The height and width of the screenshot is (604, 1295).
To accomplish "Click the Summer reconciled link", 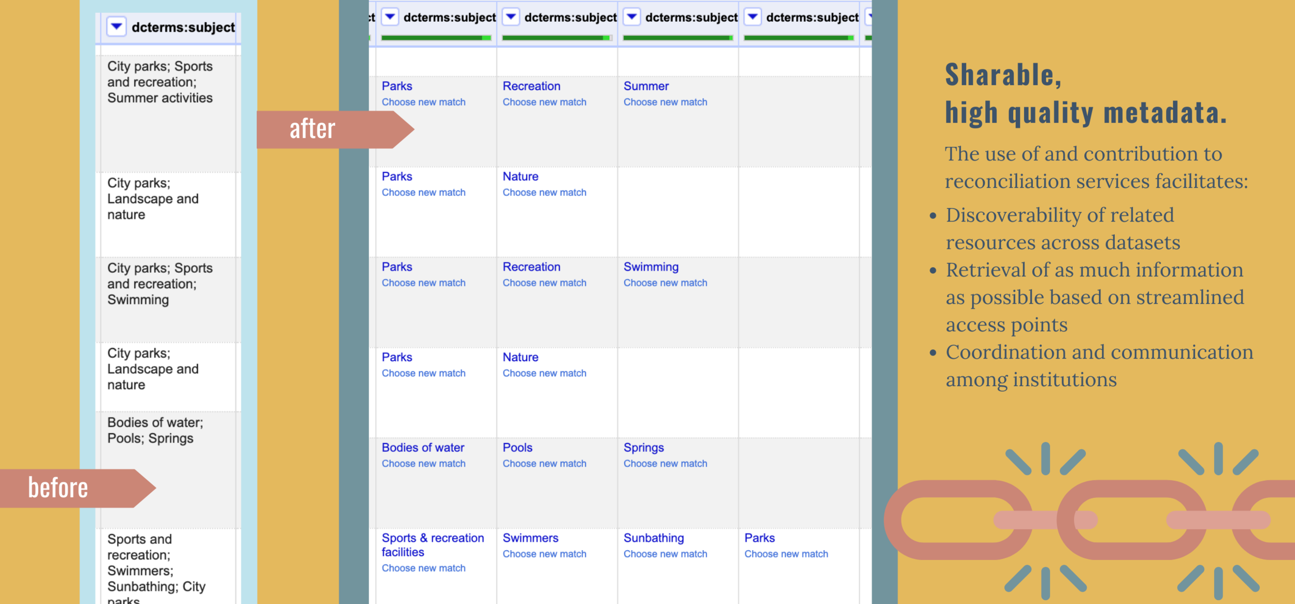I will click(645, 86).
